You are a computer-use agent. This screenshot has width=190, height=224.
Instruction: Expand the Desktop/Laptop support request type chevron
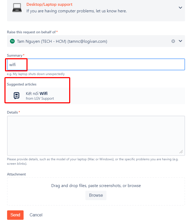(180, 8)
